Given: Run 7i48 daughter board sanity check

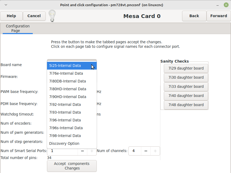Looking at the screenshot, I should [x=186, y=105].
